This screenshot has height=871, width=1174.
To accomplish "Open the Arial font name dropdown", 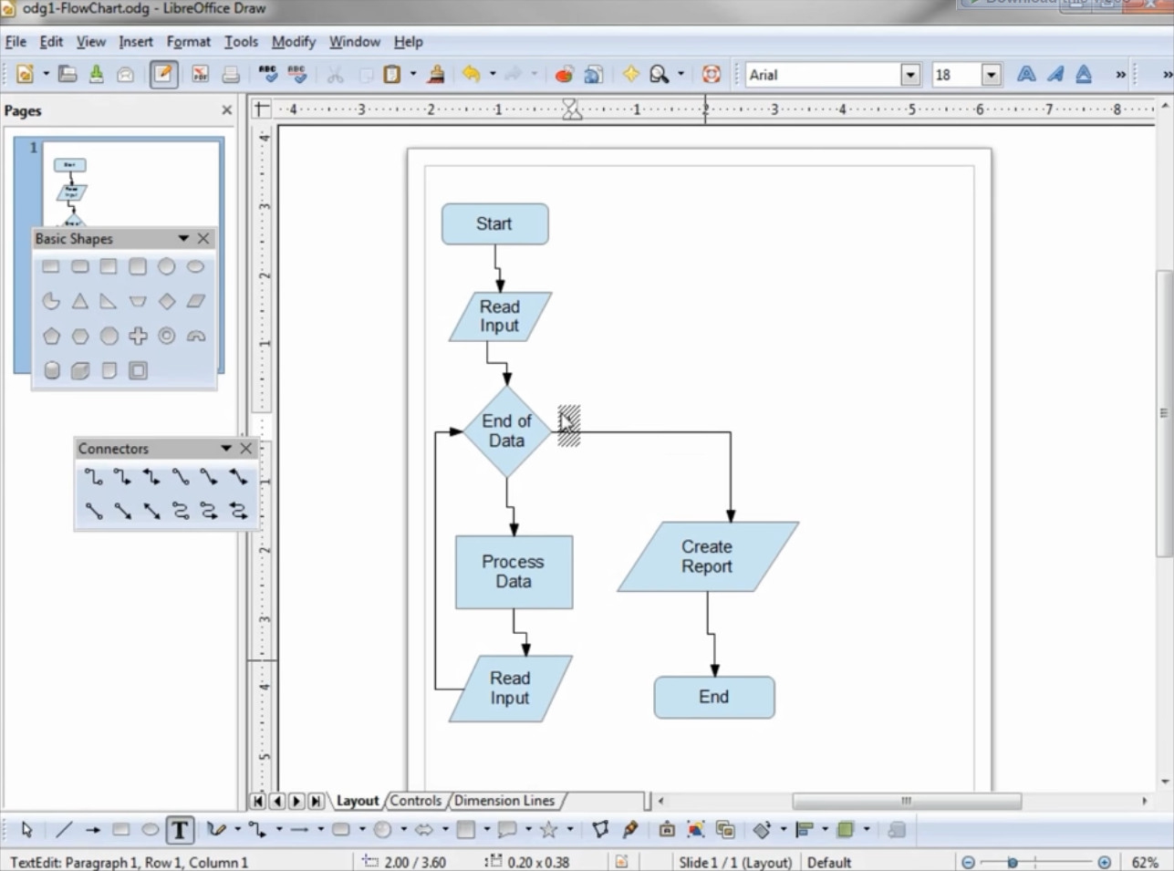I will 909,75.
